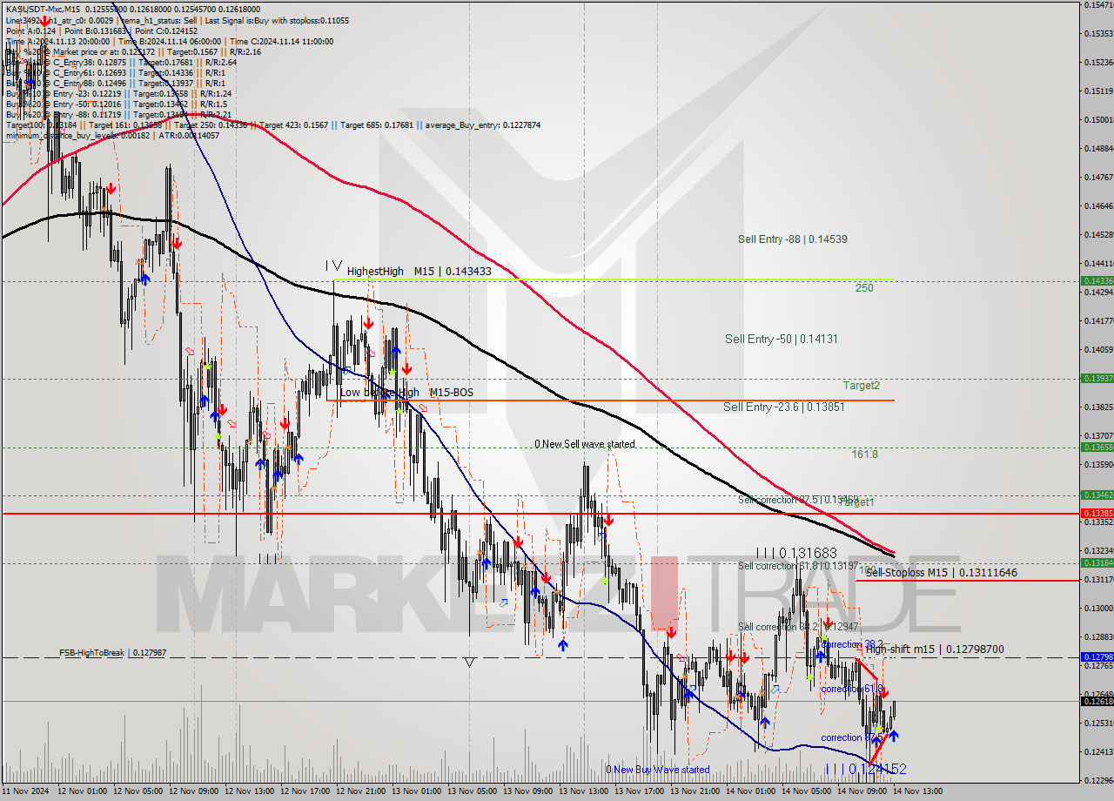Screen dimensions: 1114x801
Task: Select the 'Low before High M15-BOS' label
Action: (406, 393)
